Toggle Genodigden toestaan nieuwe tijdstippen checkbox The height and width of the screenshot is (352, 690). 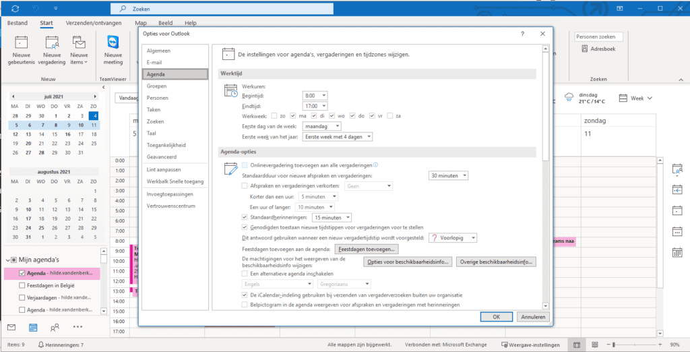click(245, 227)
